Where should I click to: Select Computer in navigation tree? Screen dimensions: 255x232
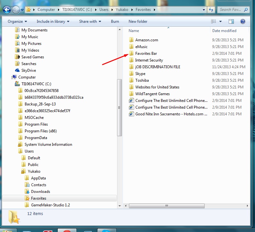27,77
